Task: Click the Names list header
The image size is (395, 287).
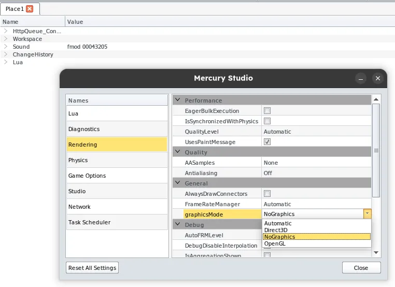Action: pyautogui.click(x=117, y=100)
